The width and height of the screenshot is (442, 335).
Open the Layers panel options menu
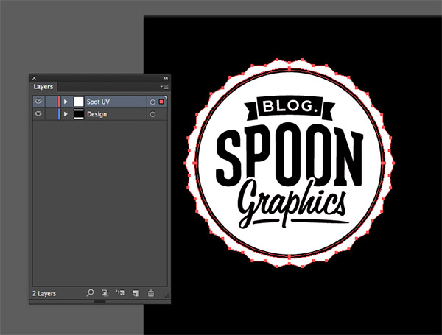tap(164, 87)
